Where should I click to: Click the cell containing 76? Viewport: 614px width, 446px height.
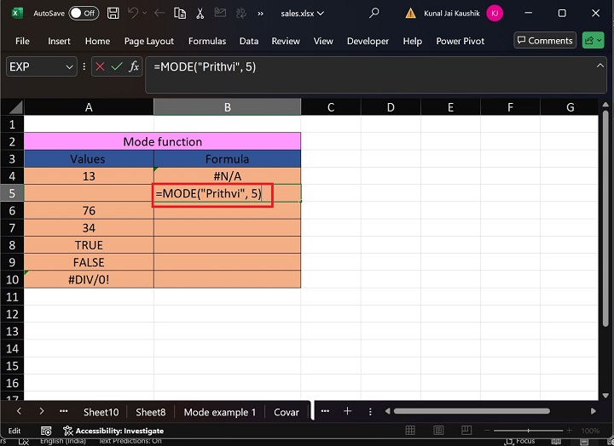[x=89, y=211]
